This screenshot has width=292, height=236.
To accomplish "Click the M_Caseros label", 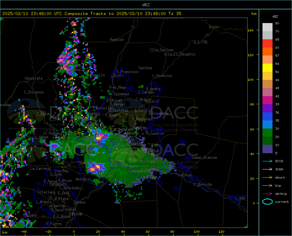I will click(155, 133).
